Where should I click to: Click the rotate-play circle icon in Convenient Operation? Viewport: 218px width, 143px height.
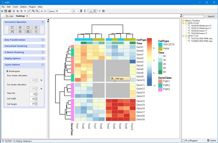36,27
